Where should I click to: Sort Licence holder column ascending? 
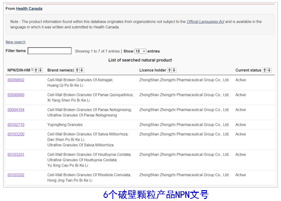click(x=169, y=70)
